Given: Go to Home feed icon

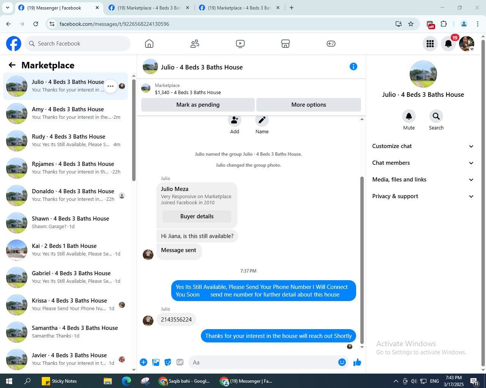Looking at the screenshot, I should [149, 44].
